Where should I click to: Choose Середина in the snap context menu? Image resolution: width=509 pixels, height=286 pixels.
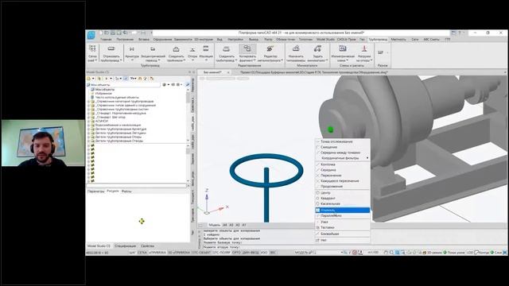343,170
